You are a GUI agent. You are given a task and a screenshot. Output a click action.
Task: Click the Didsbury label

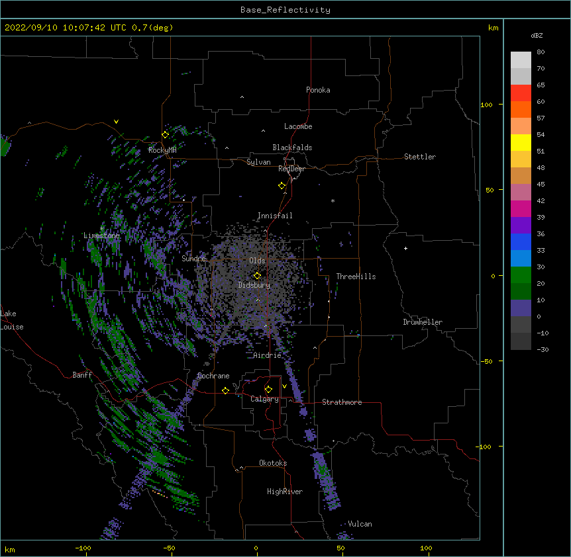pos(254,285)
